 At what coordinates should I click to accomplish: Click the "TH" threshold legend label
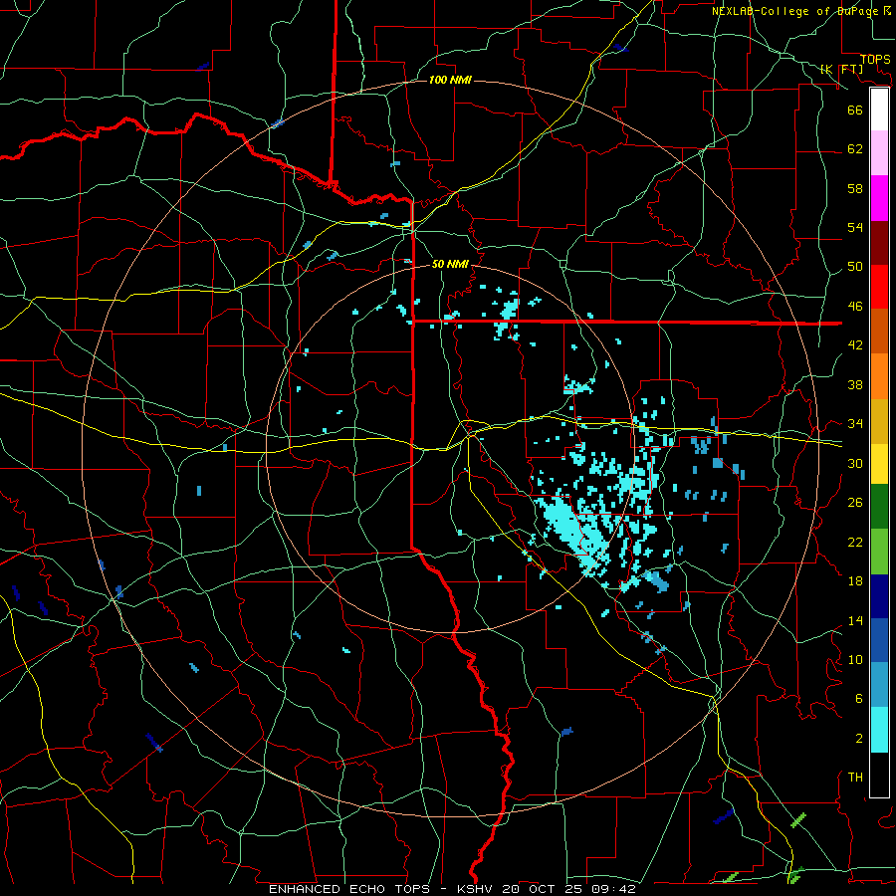(x=855, y=778)
